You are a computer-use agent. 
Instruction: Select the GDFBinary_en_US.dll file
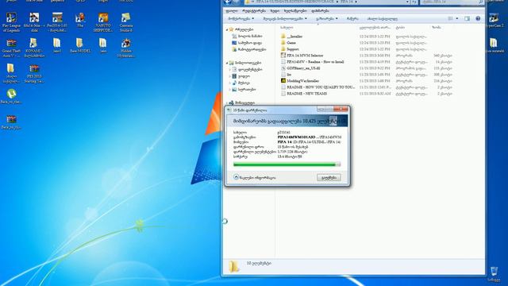point(301,68)
